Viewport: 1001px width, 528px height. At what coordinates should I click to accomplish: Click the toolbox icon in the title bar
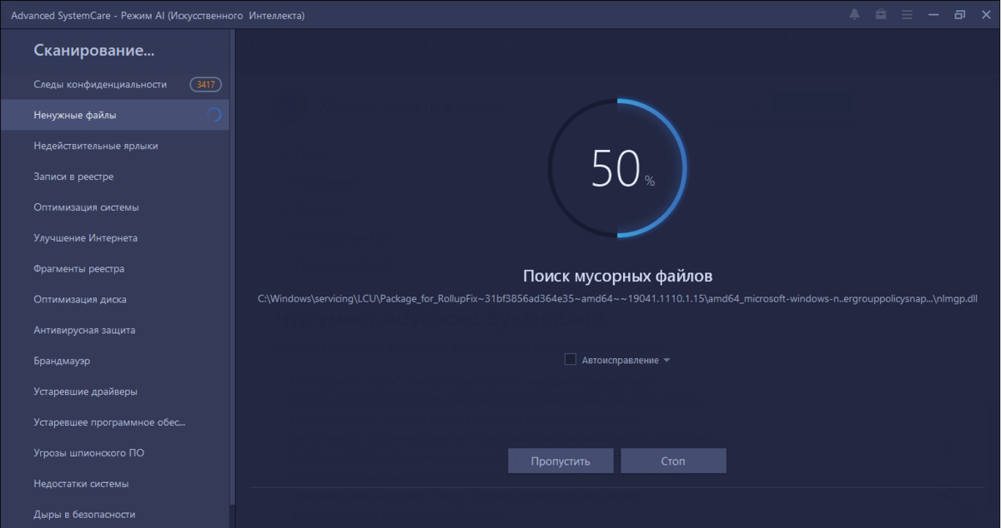click(880, 14)
